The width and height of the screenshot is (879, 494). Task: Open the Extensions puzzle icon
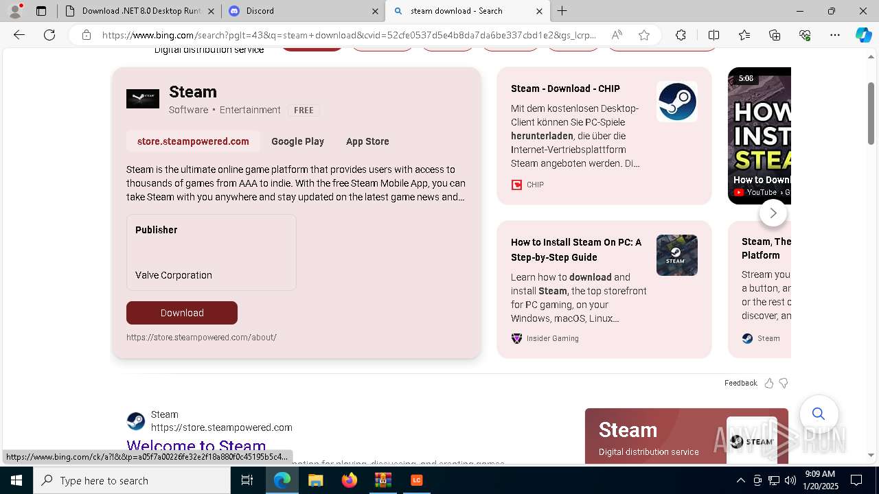click(681, 35)
